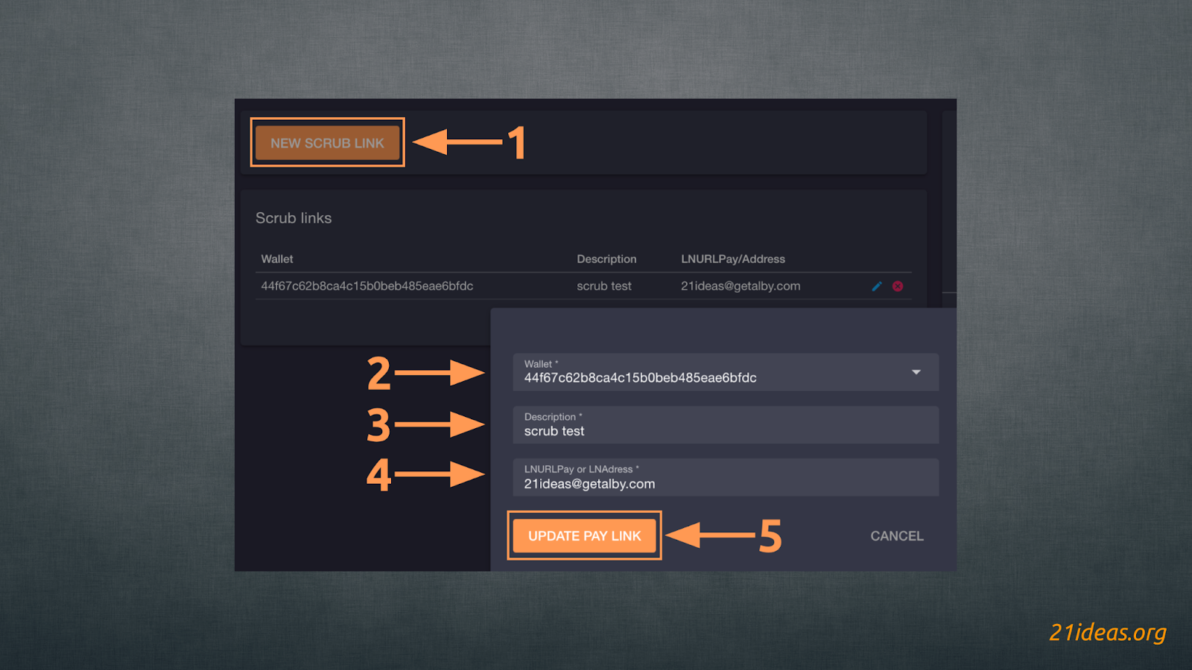Expand the Wallet dropdown arrow in dialog
Image resolution: width=1192 pixels, height=670 pixels.
916,372
